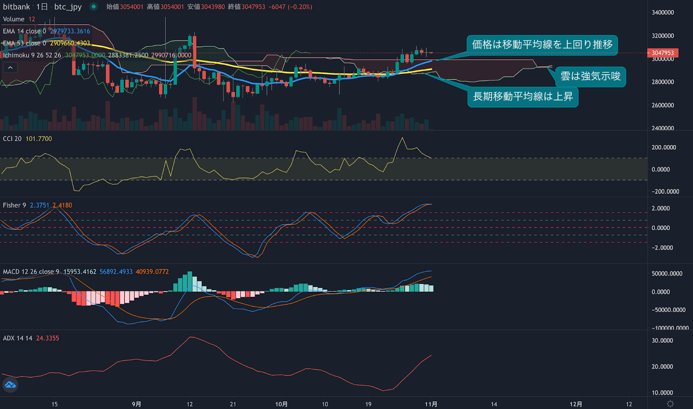The image size is (693, 409).
Task: Select the Ichimoku 9 26 52 26 legend
Action: click(32, 55)
